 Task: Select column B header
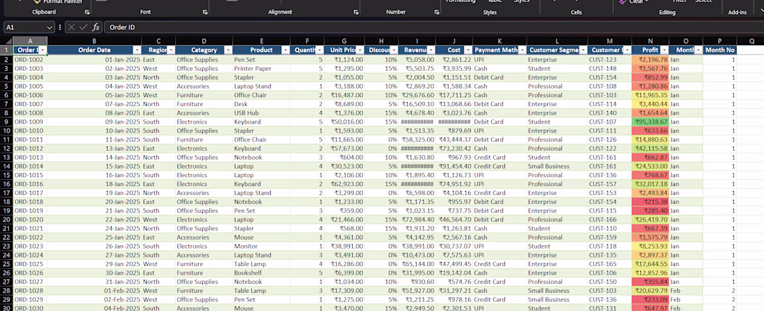pyautogui.click(x=94, y=41)
